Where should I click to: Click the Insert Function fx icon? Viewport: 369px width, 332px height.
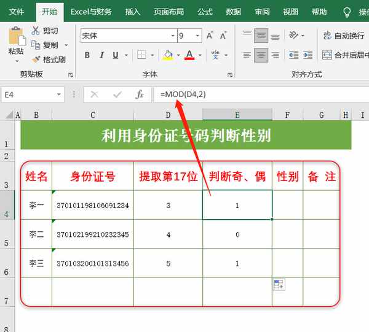[140, 95]
